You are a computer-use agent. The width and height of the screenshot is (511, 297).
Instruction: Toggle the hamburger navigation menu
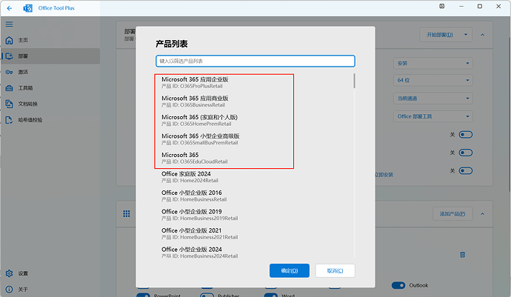tap(9, 24)
